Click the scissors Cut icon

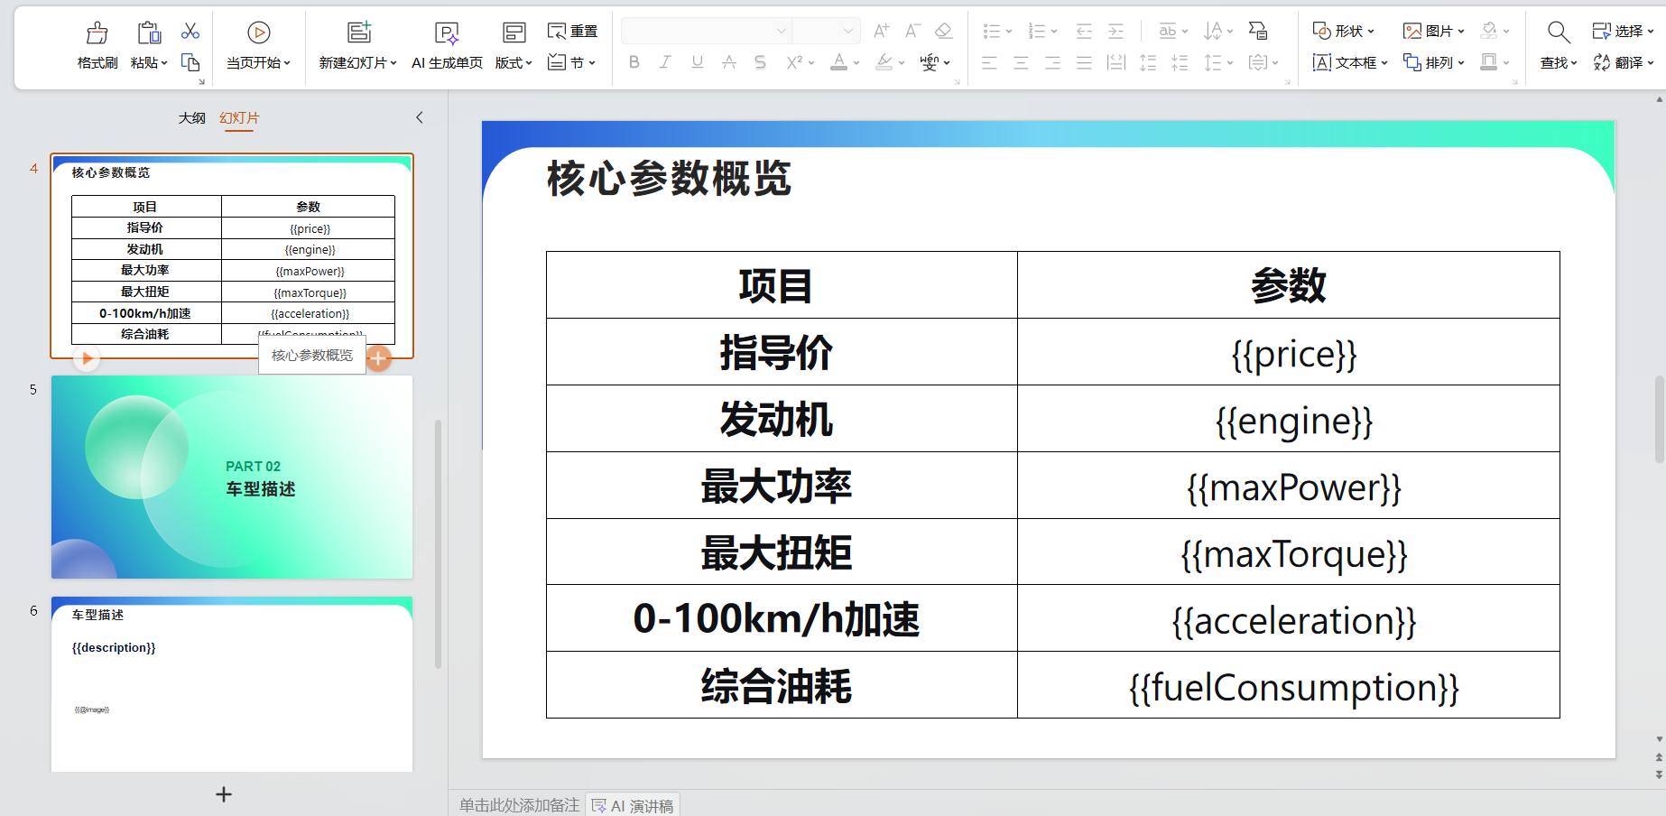[190, 32]
